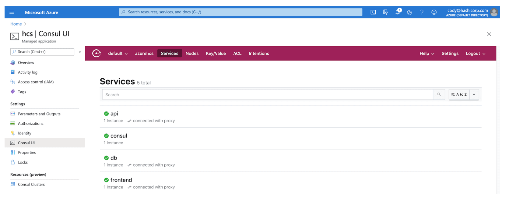509x201 pixels.
Task: Open Azure portal settings gear
Action: coord(410,12)
